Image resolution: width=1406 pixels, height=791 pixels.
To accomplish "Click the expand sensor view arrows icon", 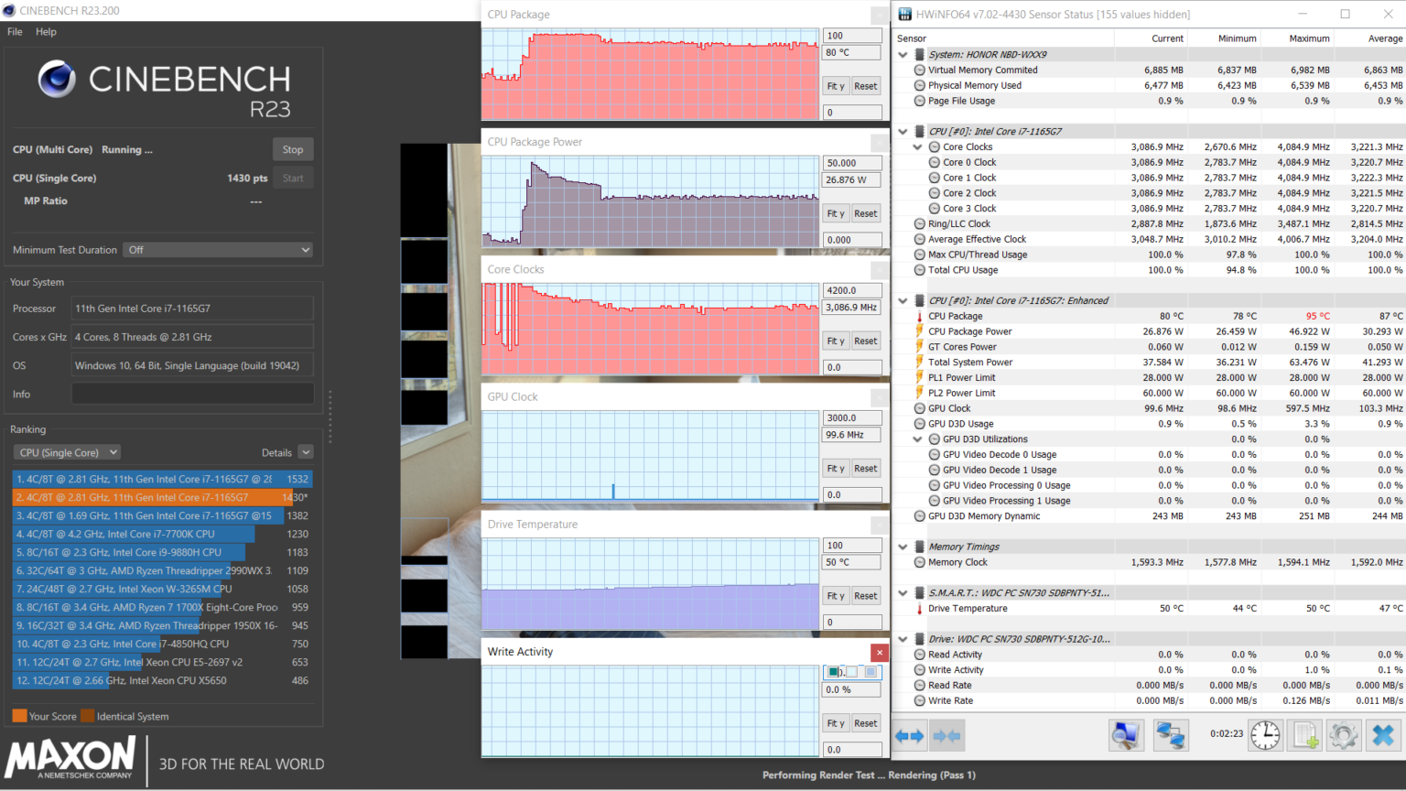I will coord(909,735).
